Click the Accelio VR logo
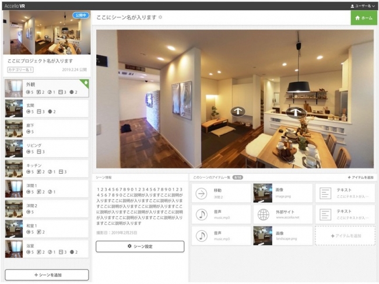This screenshot has height=284, width=379. [x=15, y=6]
